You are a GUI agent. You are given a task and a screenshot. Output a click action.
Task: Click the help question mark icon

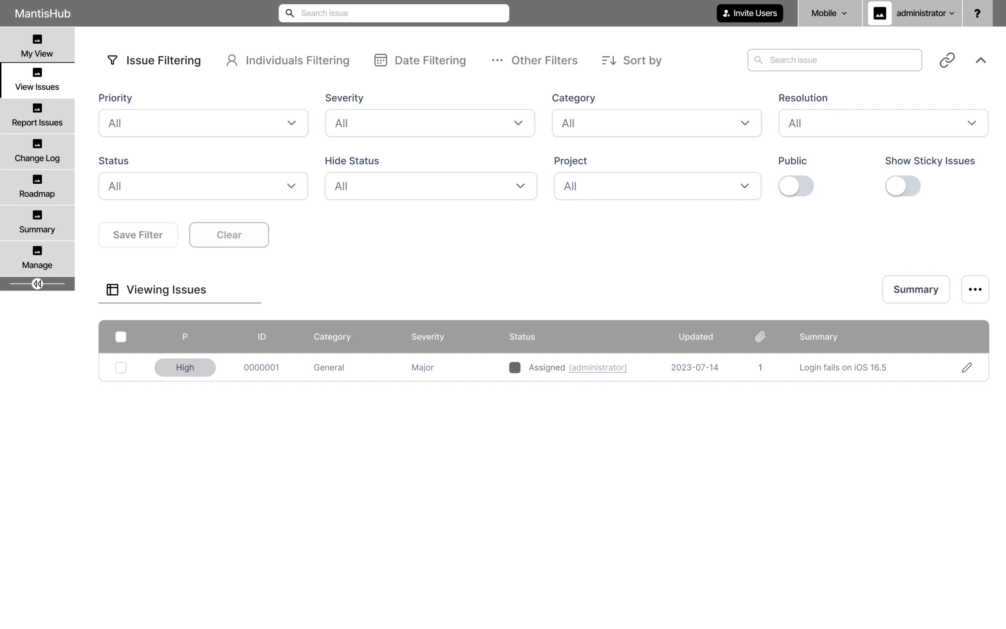click(x=977, y=13)
